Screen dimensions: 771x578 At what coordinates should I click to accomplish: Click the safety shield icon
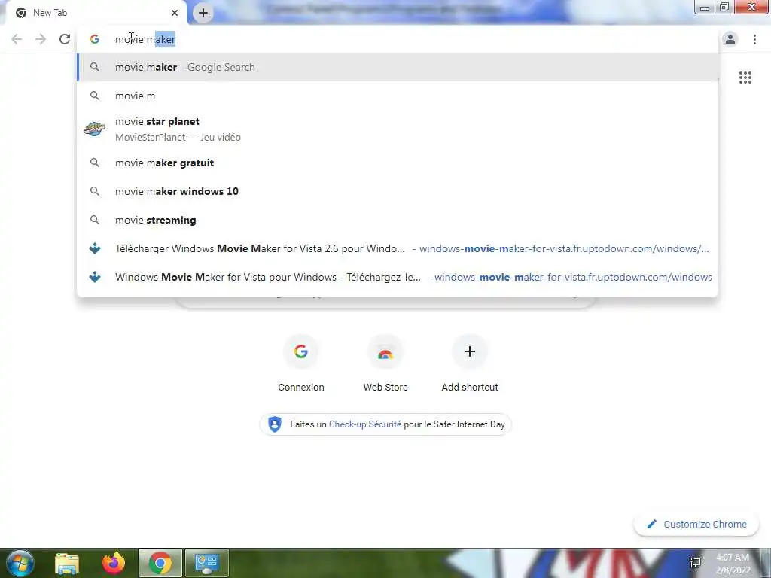pyautogui.click(x=275, y=424)
